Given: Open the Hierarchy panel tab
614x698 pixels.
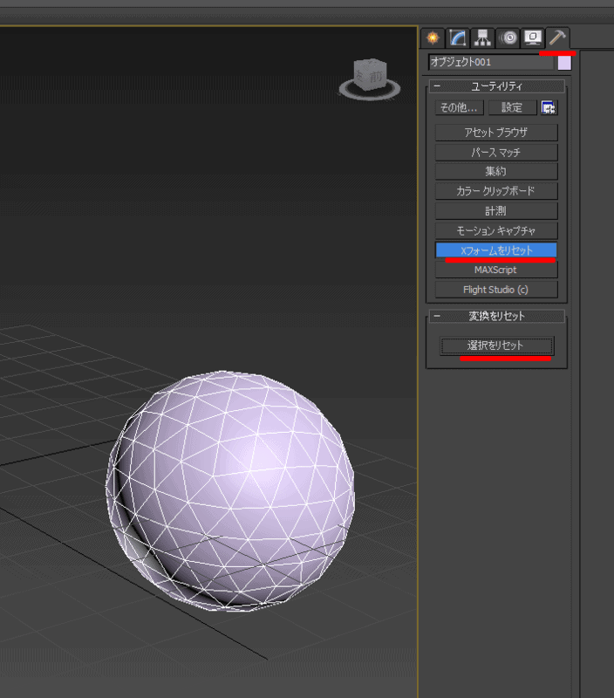Looking at the screenshot, I should click(482, 38).
